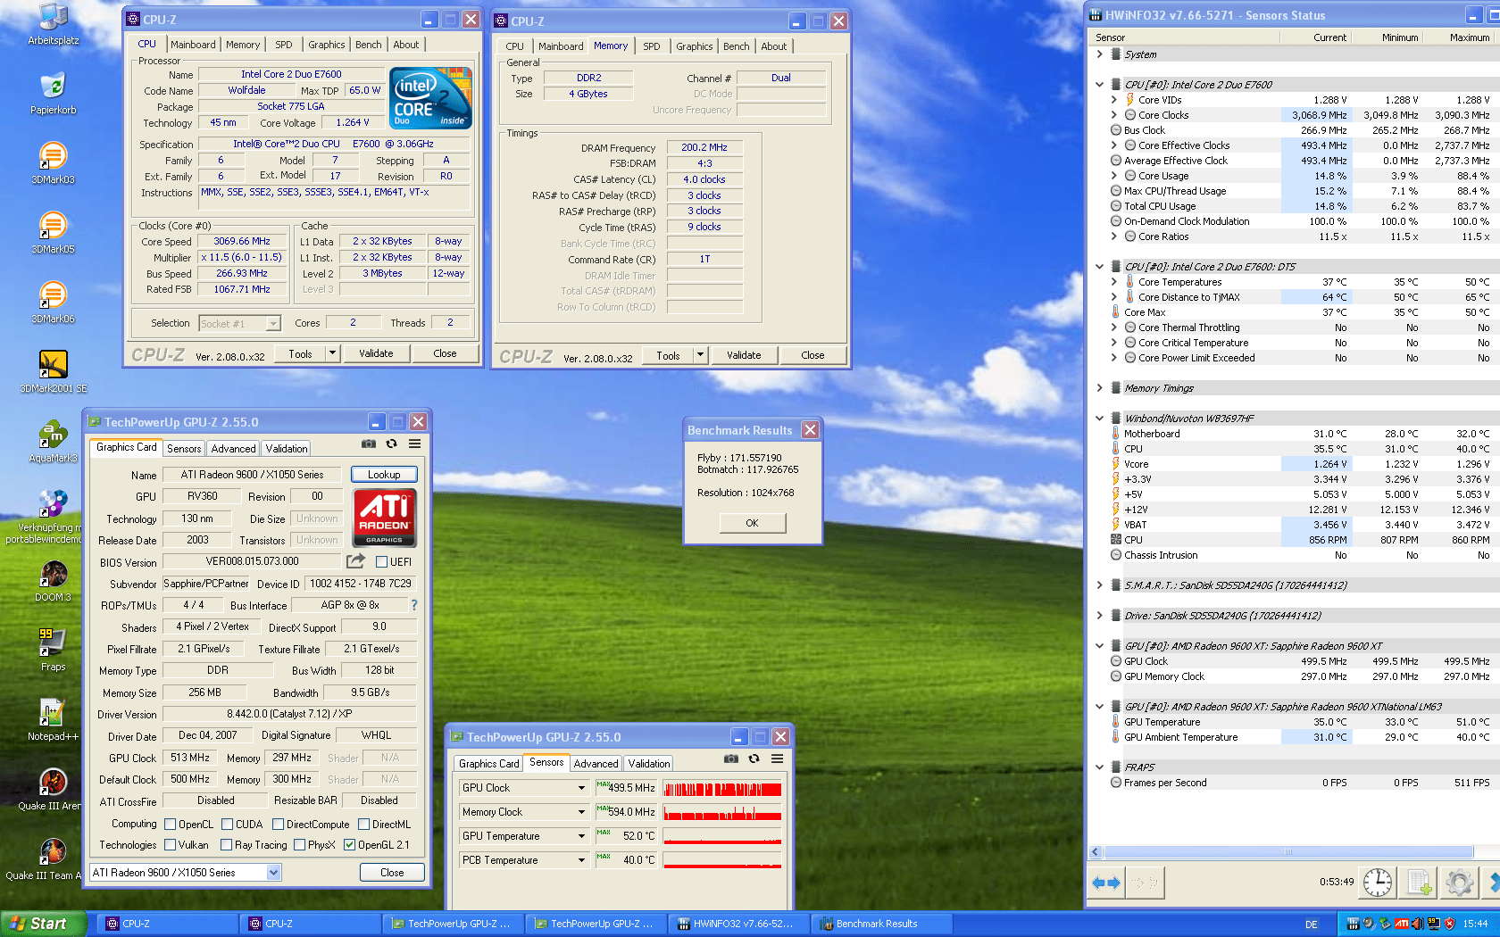The height and width of the screenshot is (937, 1500).
Task: Launch the Notepad++ desktop shortcut
Action: 54,719
